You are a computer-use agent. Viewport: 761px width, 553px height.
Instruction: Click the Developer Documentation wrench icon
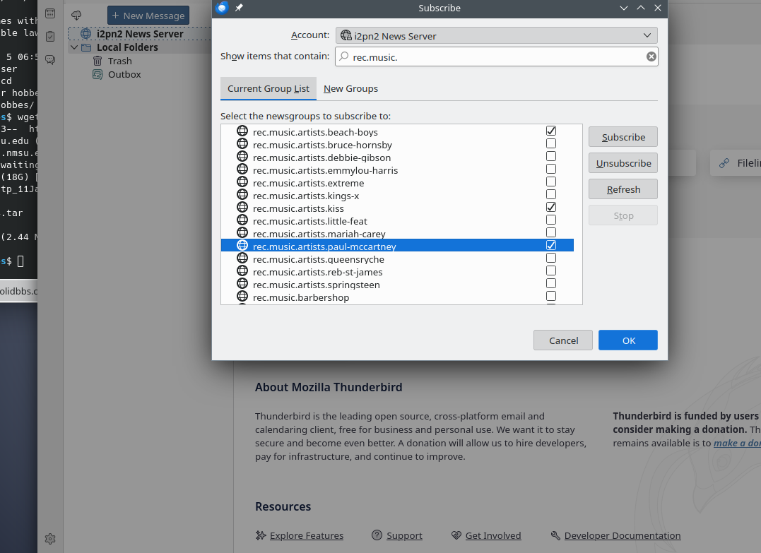[555, 535]
